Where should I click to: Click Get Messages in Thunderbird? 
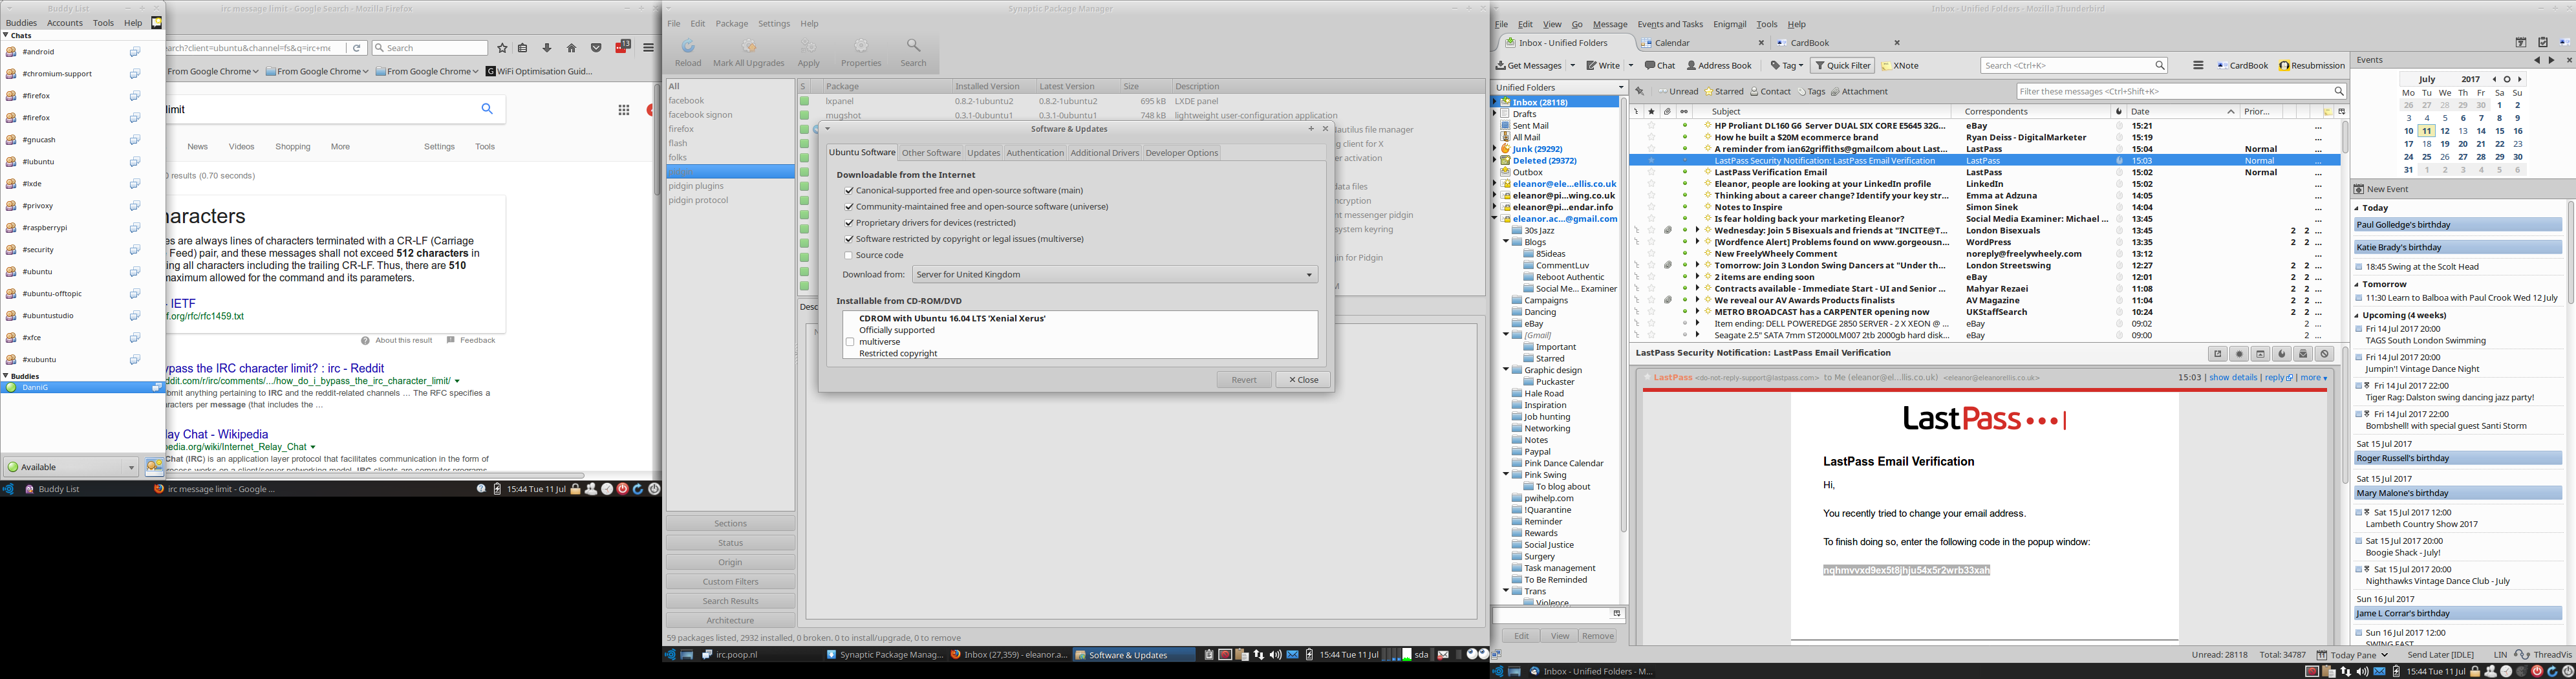(x=1529, y=66)
